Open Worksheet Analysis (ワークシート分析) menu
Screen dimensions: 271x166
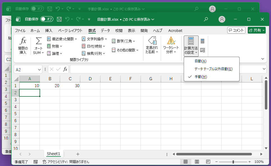(171, 45)
